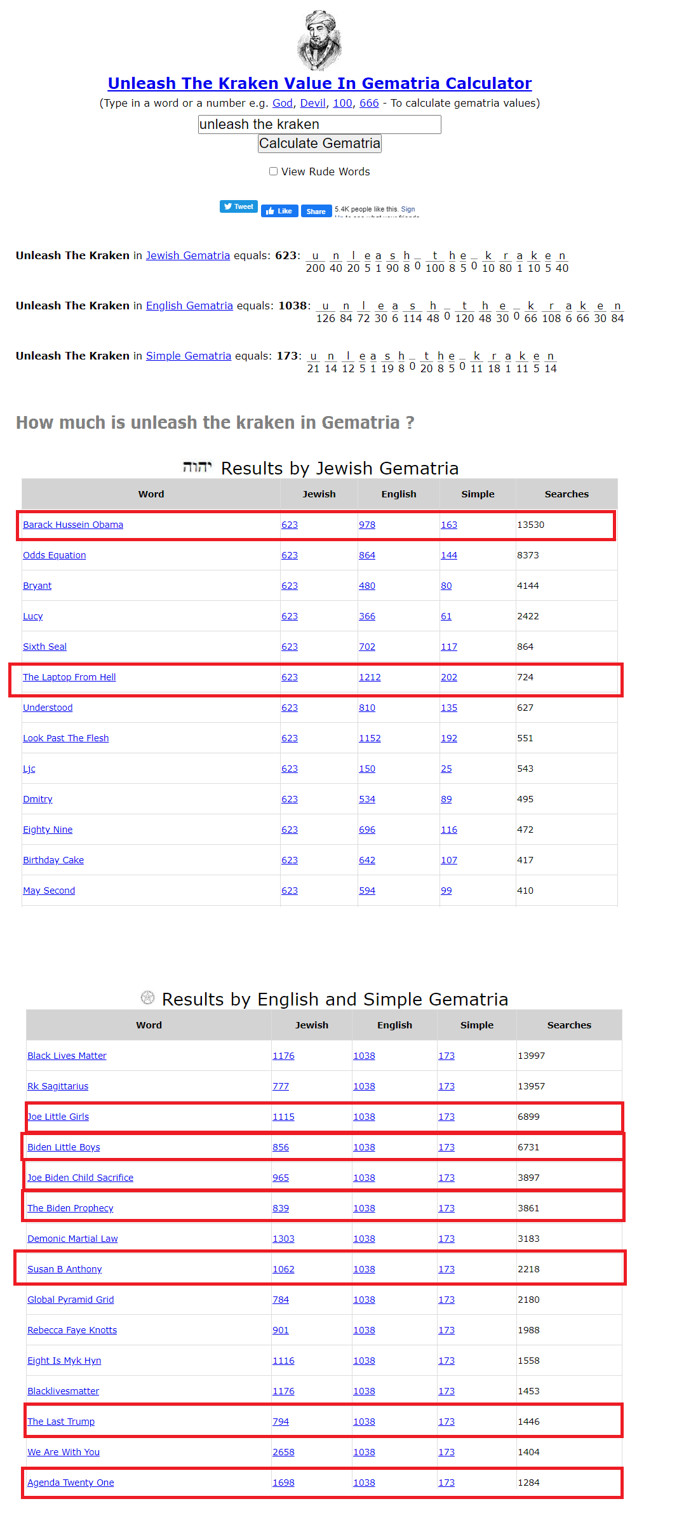Click the Facebook Sign link
The image size is (691, 1527).
click(x=408, y=209)
